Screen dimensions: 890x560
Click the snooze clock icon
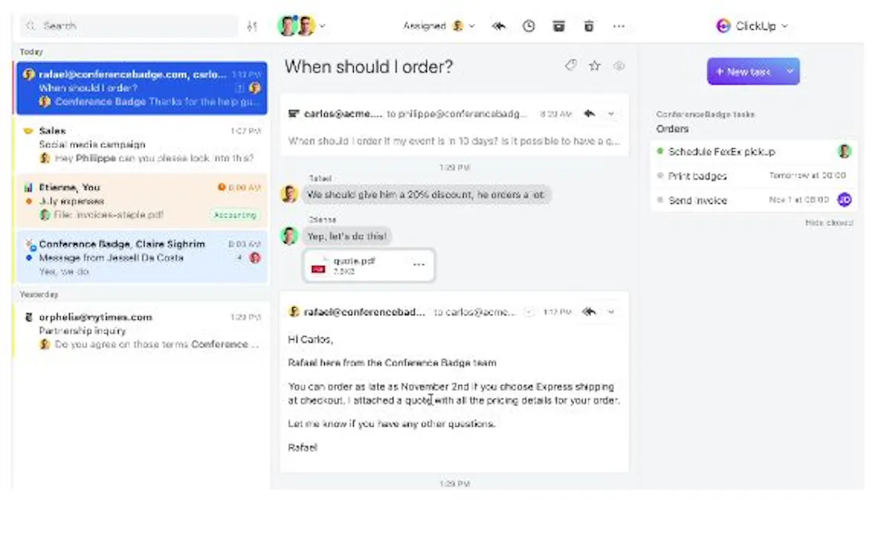[x=529, y=26]
